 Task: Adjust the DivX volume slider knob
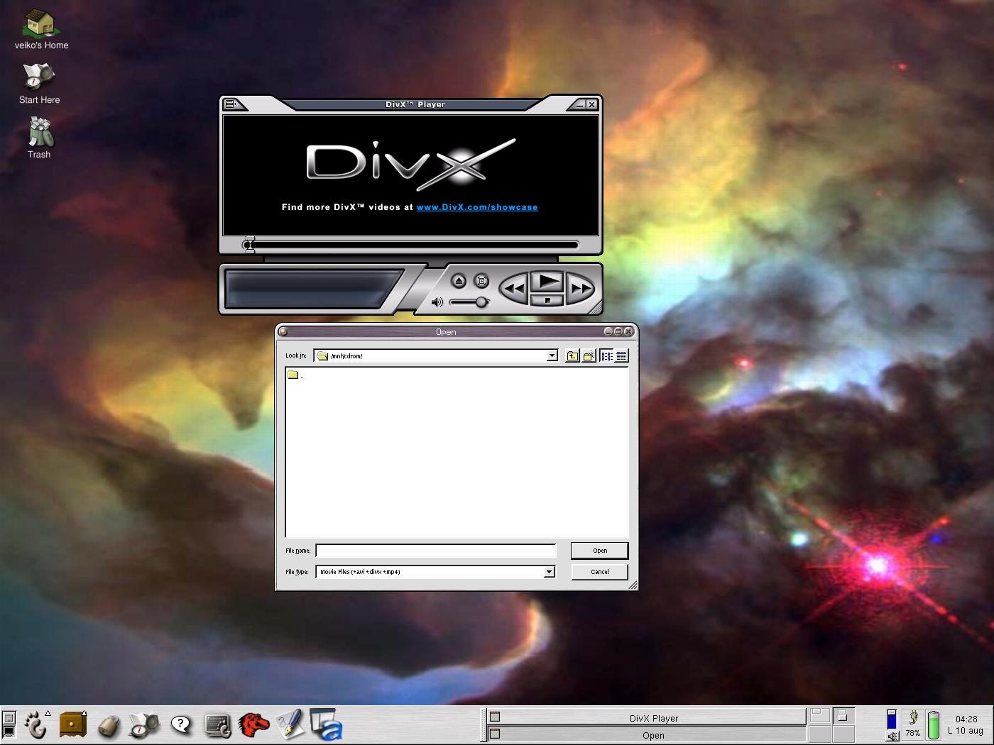(x=481, y=302)
